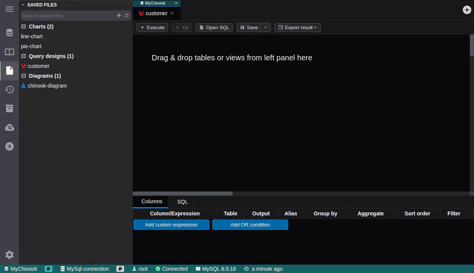The height and width of the screenshot is (273, 474).
Task: Close the customer tab
Action: (x=172, y=13)
